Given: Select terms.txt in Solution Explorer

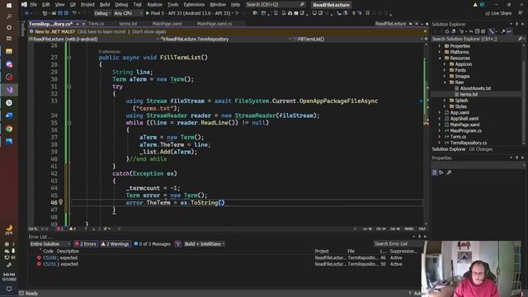Looking at the screenshot, I should click(469, 95).
